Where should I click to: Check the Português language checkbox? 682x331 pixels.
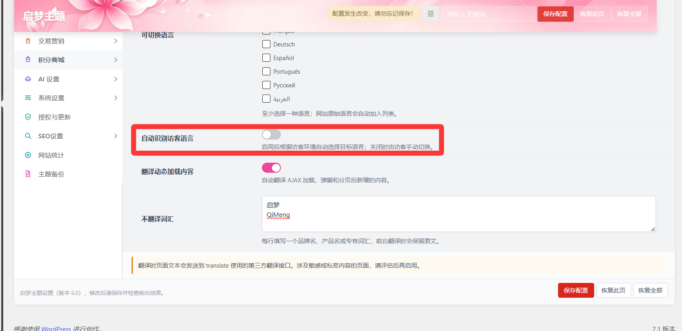click(266, 71)
